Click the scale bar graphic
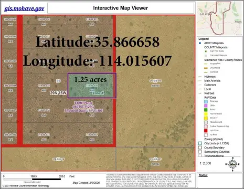The image size is (244, 189). [32, 179]
